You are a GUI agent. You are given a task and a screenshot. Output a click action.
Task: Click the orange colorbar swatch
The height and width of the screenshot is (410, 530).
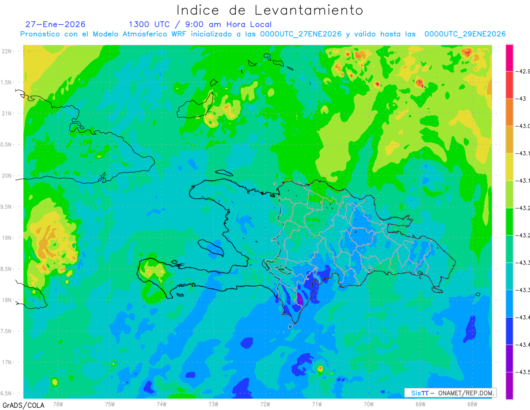click(x=509, y=112)
